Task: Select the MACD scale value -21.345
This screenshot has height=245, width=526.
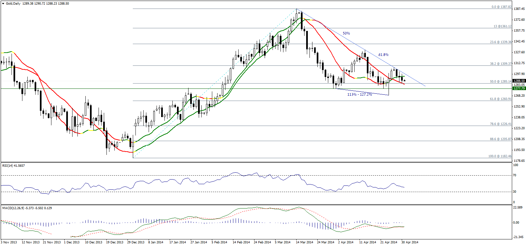Action: [518, 237]
